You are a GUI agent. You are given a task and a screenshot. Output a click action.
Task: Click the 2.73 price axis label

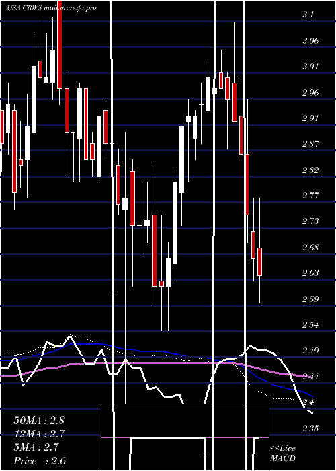click(310, 221)
